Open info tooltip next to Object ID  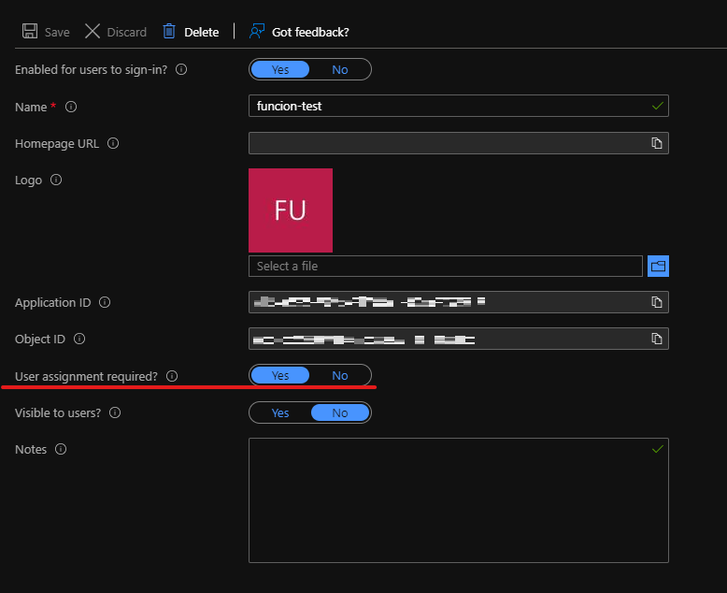(79, 339)
